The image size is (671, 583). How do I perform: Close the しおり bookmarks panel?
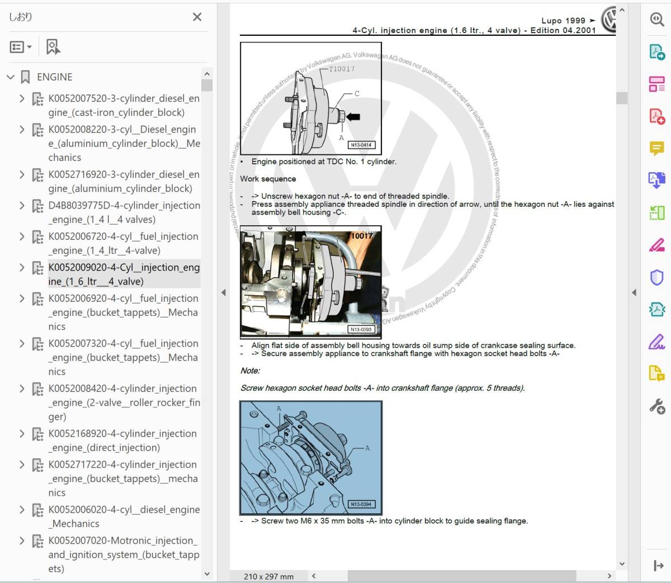(x=197, y=17)
